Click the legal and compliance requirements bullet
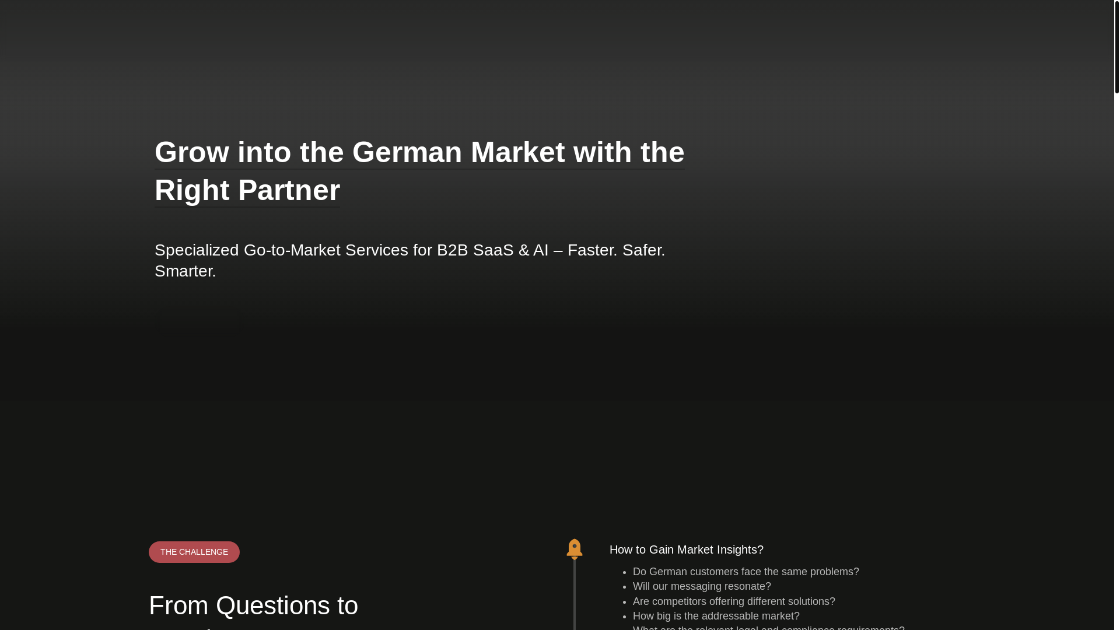This screenshot has height=630, width=1120. 768,628
